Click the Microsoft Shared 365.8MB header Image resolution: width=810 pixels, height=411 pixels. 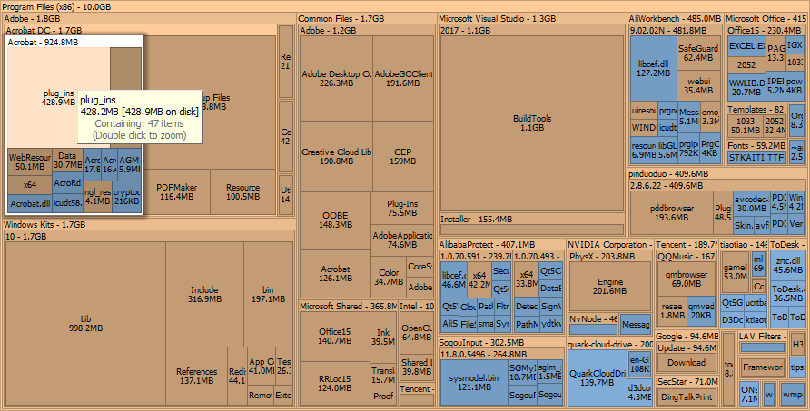[348, 306]
